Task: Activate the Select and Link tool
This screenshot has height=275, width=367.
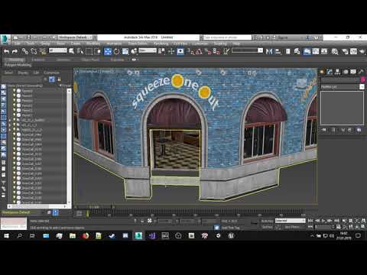Action: click(25, 51)
